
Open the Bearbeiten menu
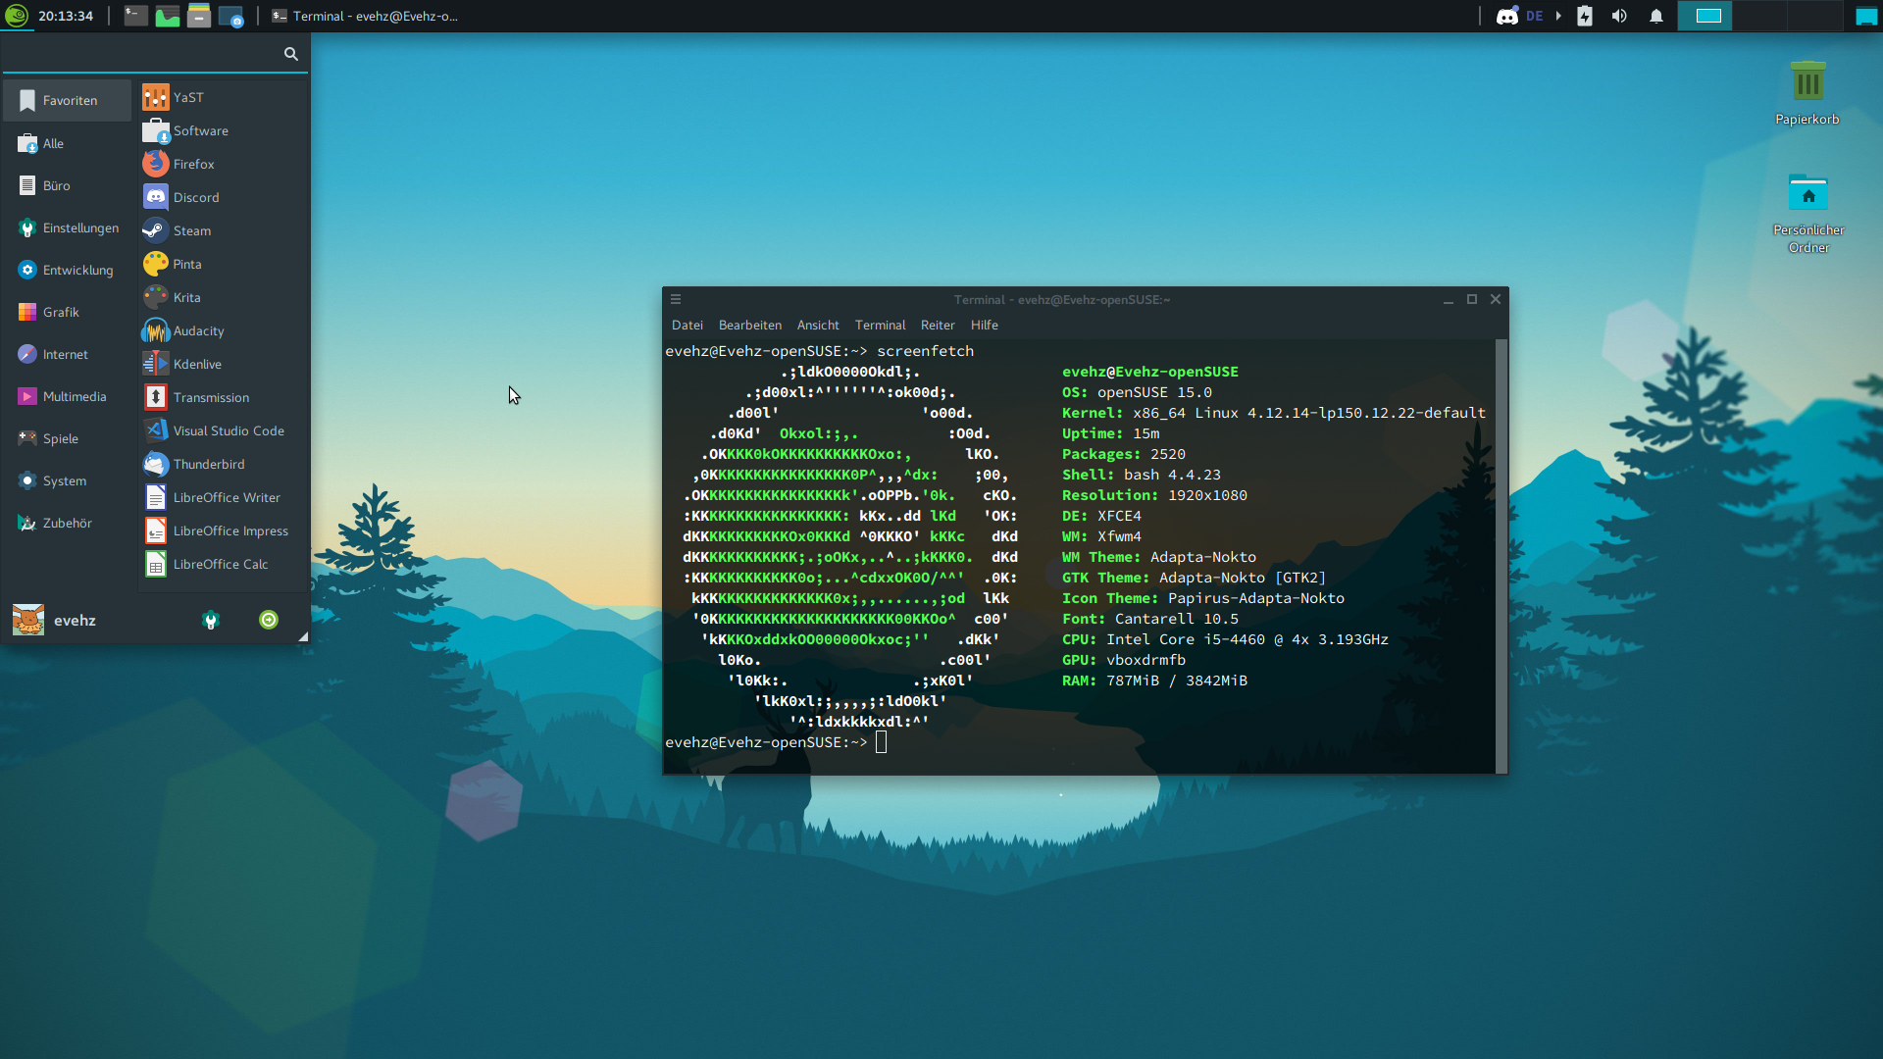750,325
